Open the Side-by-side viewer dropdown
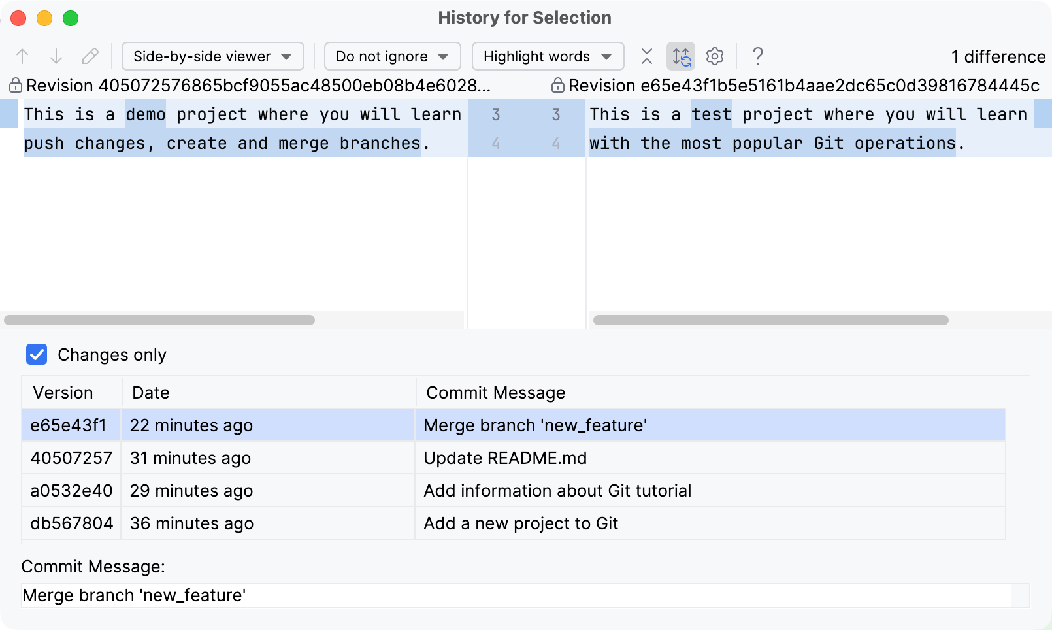 (212, 56)
